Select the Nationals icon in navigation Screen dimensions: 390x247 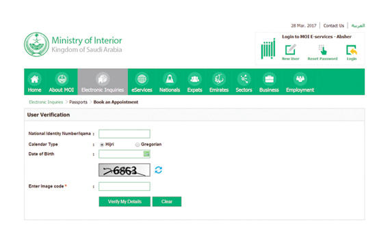point(170,79)
